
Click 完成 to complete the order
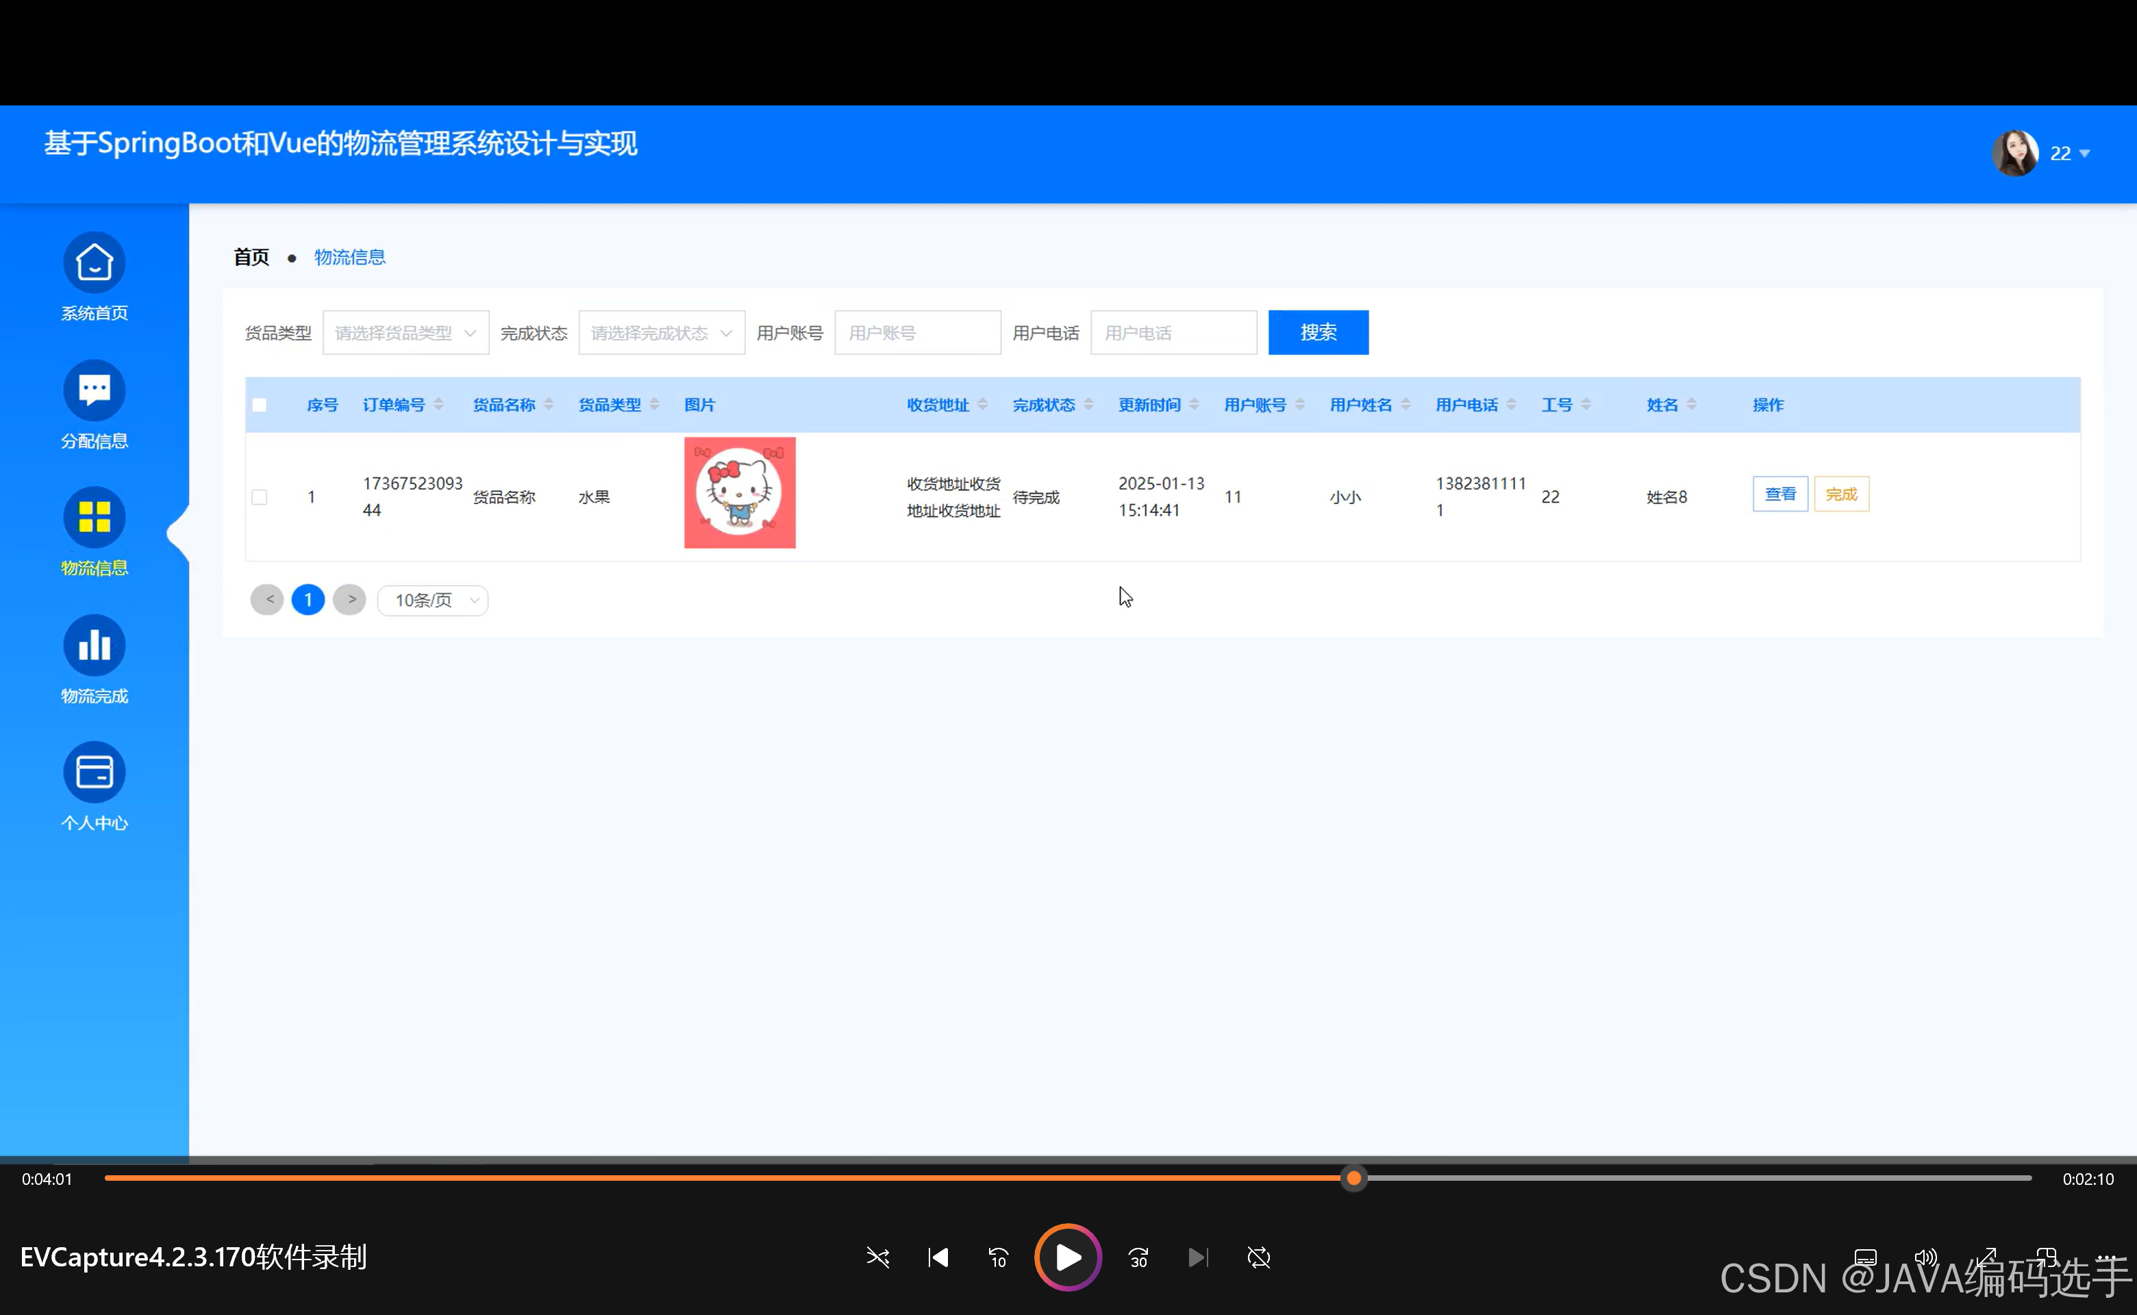coord(1841,494)
